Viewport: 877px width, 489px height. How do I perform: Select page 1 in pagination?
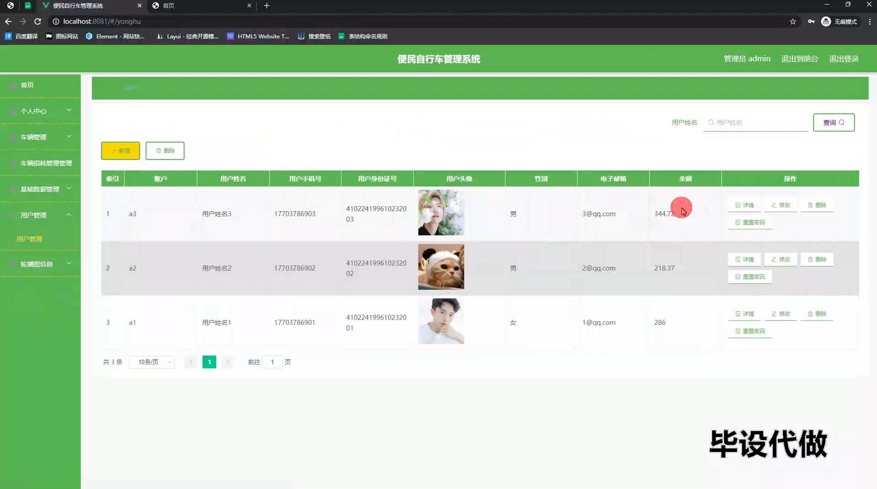tap(209, 362)
